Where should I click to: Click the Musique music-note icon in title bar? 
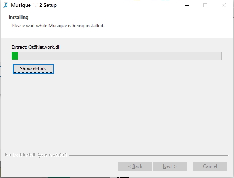coord(6,5)
